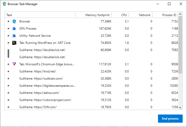Click the puzzle icon for Utility: Network Service
This screenshot has height=127, width=187.
tap(14, 36)
